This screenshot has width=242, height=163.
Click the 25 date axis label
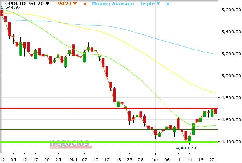point(58,159)
